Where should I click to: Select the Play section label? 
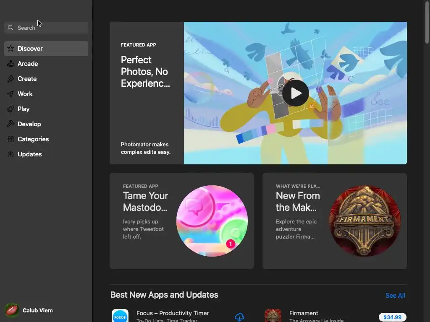pos(24,109)
